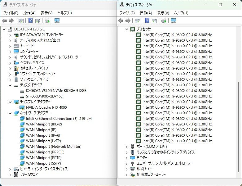Click the プロセッサ category chip icon
The width and height of the screenshot is (242, 186).
[x=133, y=29]
